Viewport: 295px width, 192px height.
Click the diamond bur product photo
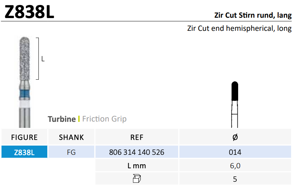pos(25,82)
